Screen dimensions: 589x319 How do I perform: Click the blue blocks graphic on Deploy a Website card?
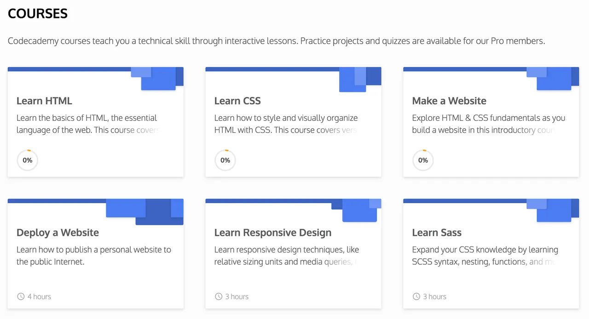(x=145, y=212)
